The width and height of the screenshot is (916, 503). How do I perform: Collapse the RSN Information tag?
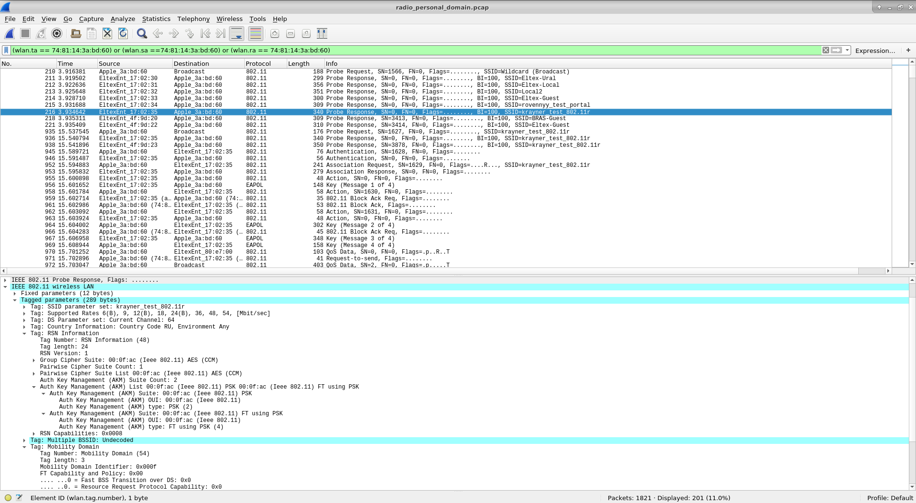pos(24,334)
